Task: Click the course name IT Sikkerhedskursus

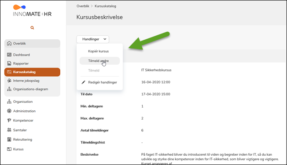Action: tap(156, 70)
